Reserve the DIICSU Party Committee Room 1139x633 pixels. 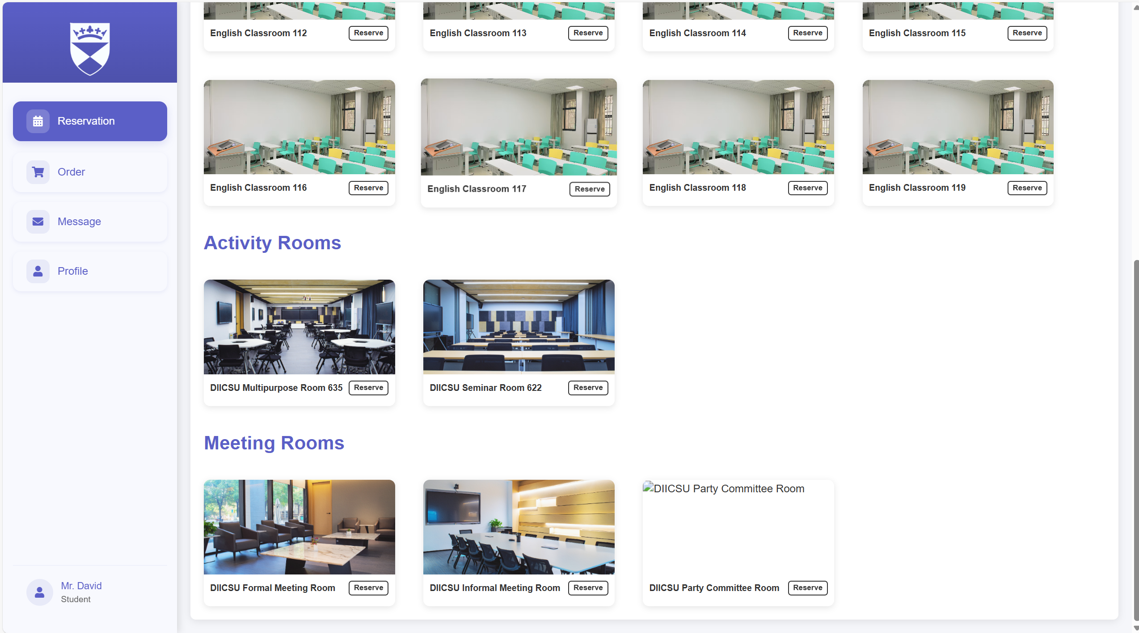pyautogui.click(x=807, y=587)
